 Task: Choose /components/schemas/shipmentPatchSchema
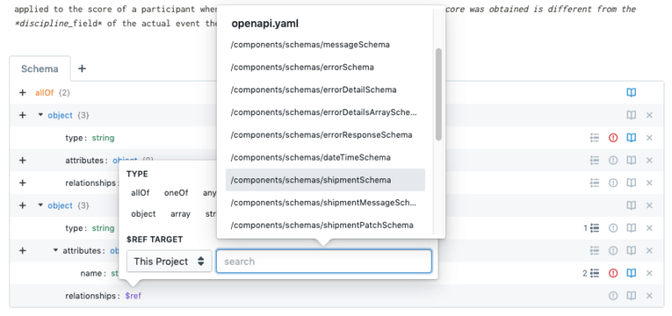point(325,225)
